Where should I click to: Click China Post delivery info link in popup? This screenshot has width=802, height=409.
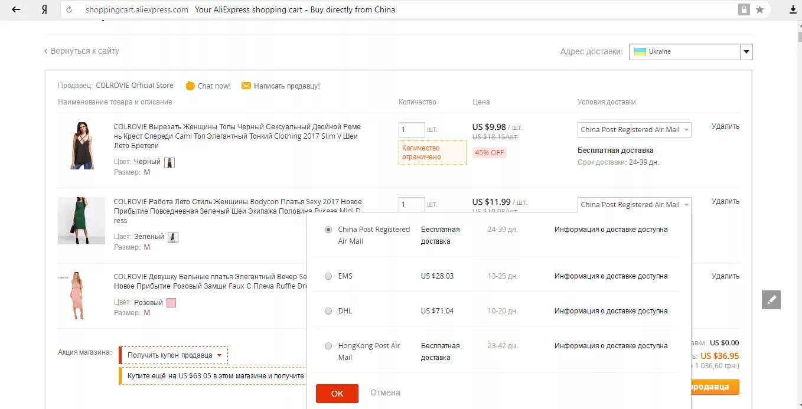pyautogui.click(x=611, y=230)
